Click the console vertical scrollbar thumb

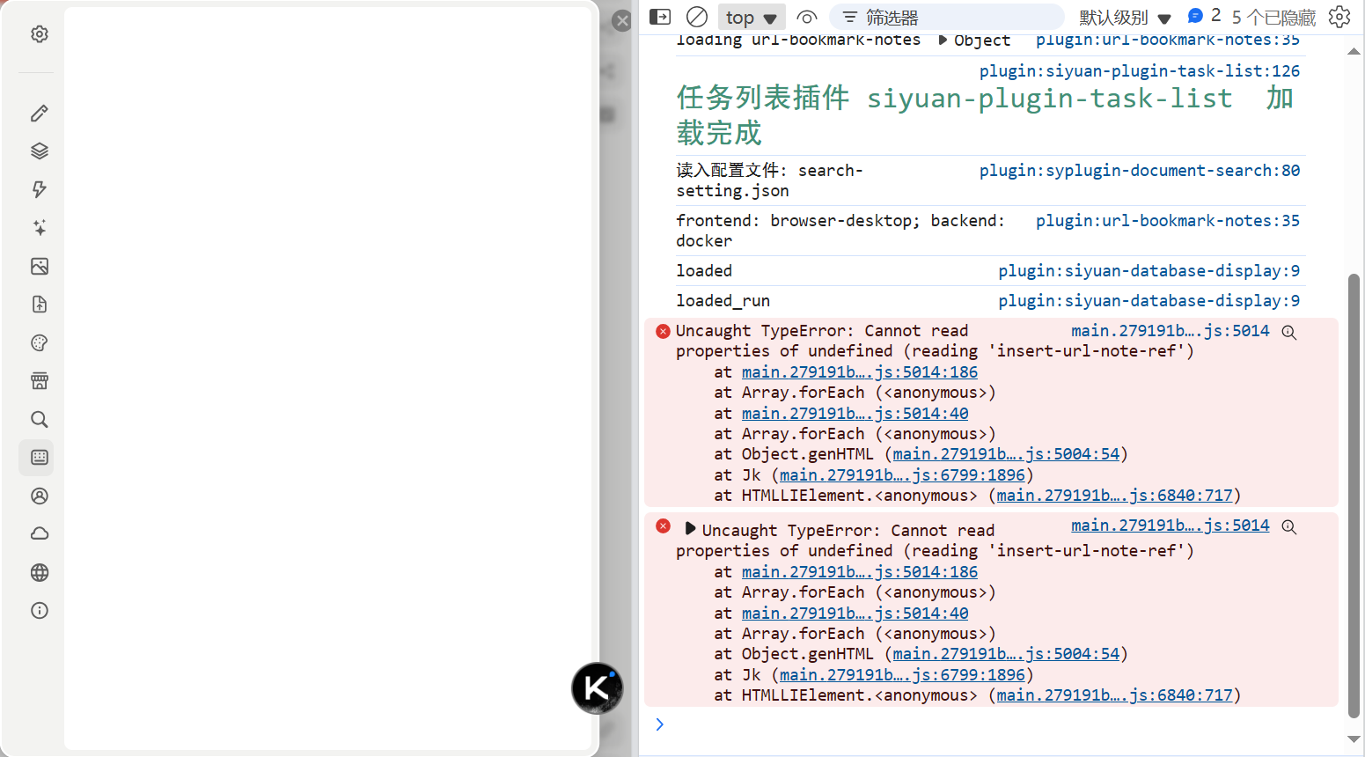tap(1354, 496)
